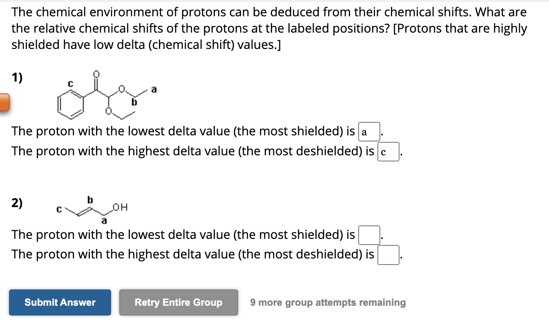This screenshot has width=549, height=320.
Task: Click the question prompt text at the top
Action: tap(269, 28)
